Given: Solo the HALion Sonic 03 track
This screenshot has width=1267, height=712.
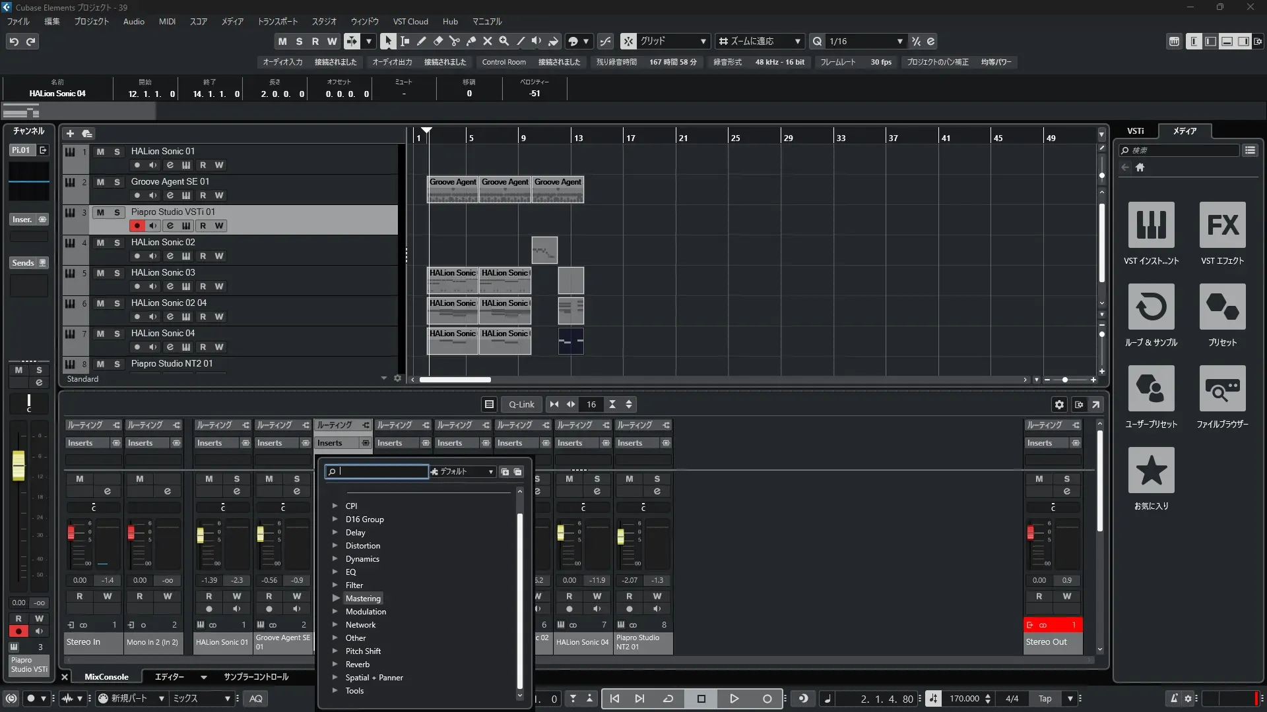Looking at the screenshot, I should (117, 273).
